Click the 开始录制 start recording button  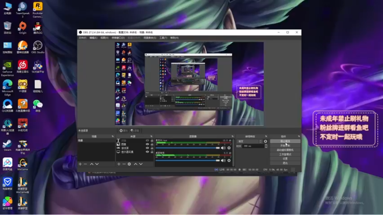[285, 146]
